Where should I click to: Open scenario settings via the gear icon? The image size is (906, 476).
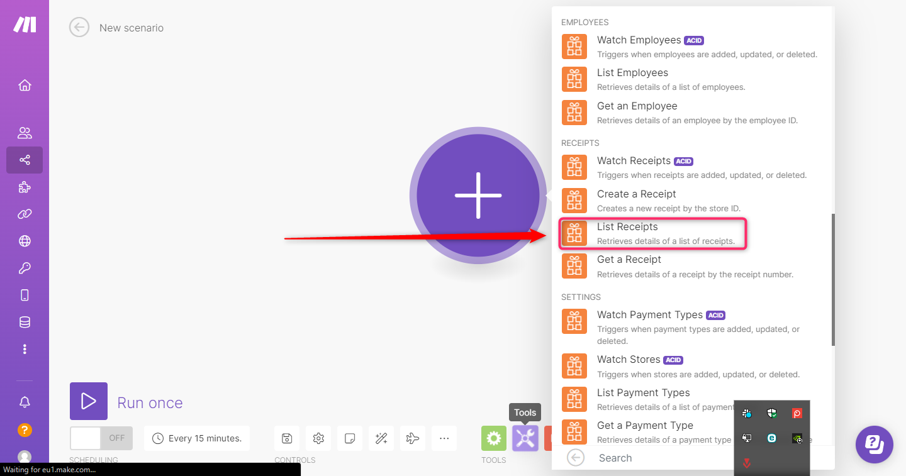[318, 438]
